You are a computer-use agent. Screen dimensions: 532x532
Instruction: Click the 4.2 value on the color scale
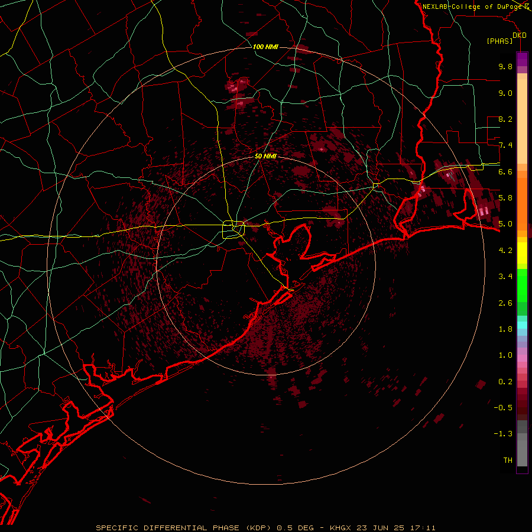pyautogui.click(x=505, y=251)
